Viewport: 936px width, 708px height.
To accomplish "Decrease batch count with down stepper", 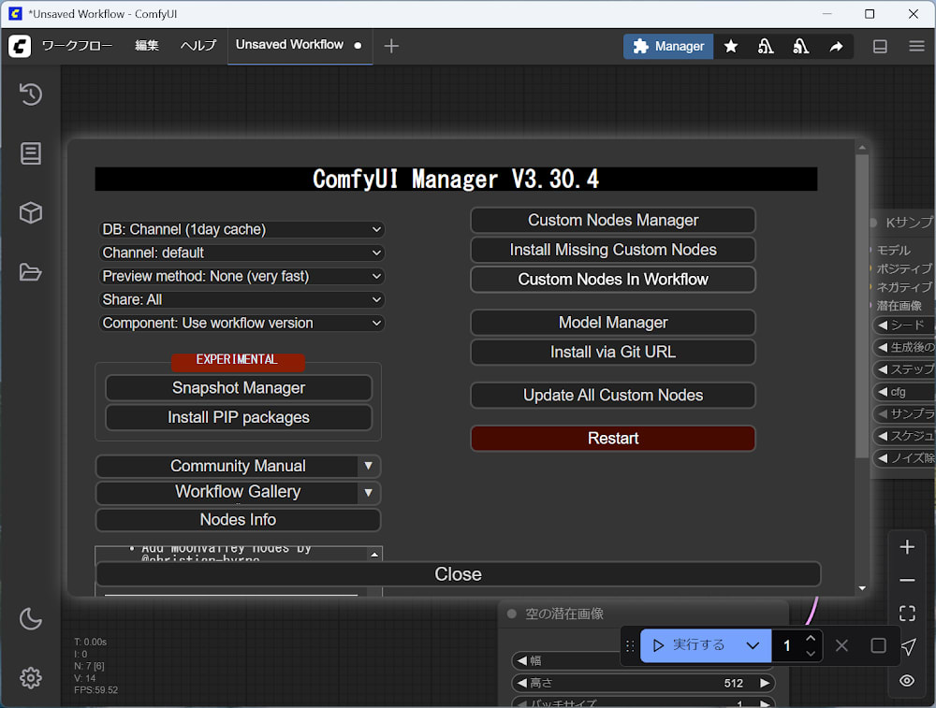I will [810, 653].
